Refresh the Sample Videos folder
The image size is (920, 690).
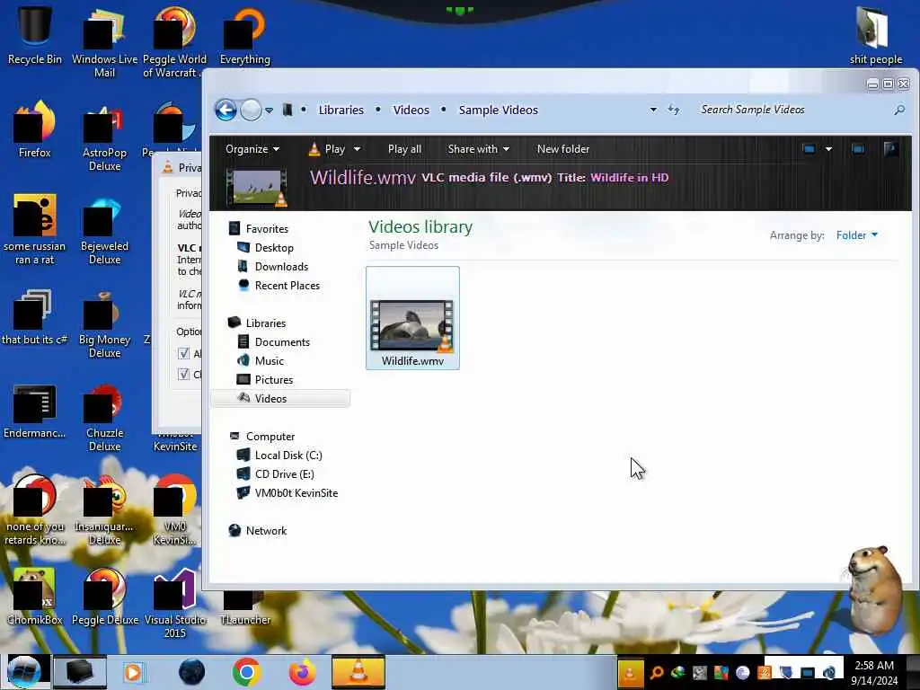[x=674, y=110]
